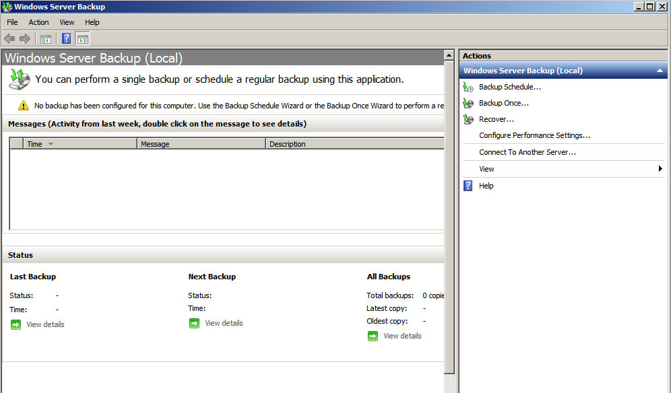Click the Help icon in Actions pane
Viewport: 671px width, 393px height.
468,186
